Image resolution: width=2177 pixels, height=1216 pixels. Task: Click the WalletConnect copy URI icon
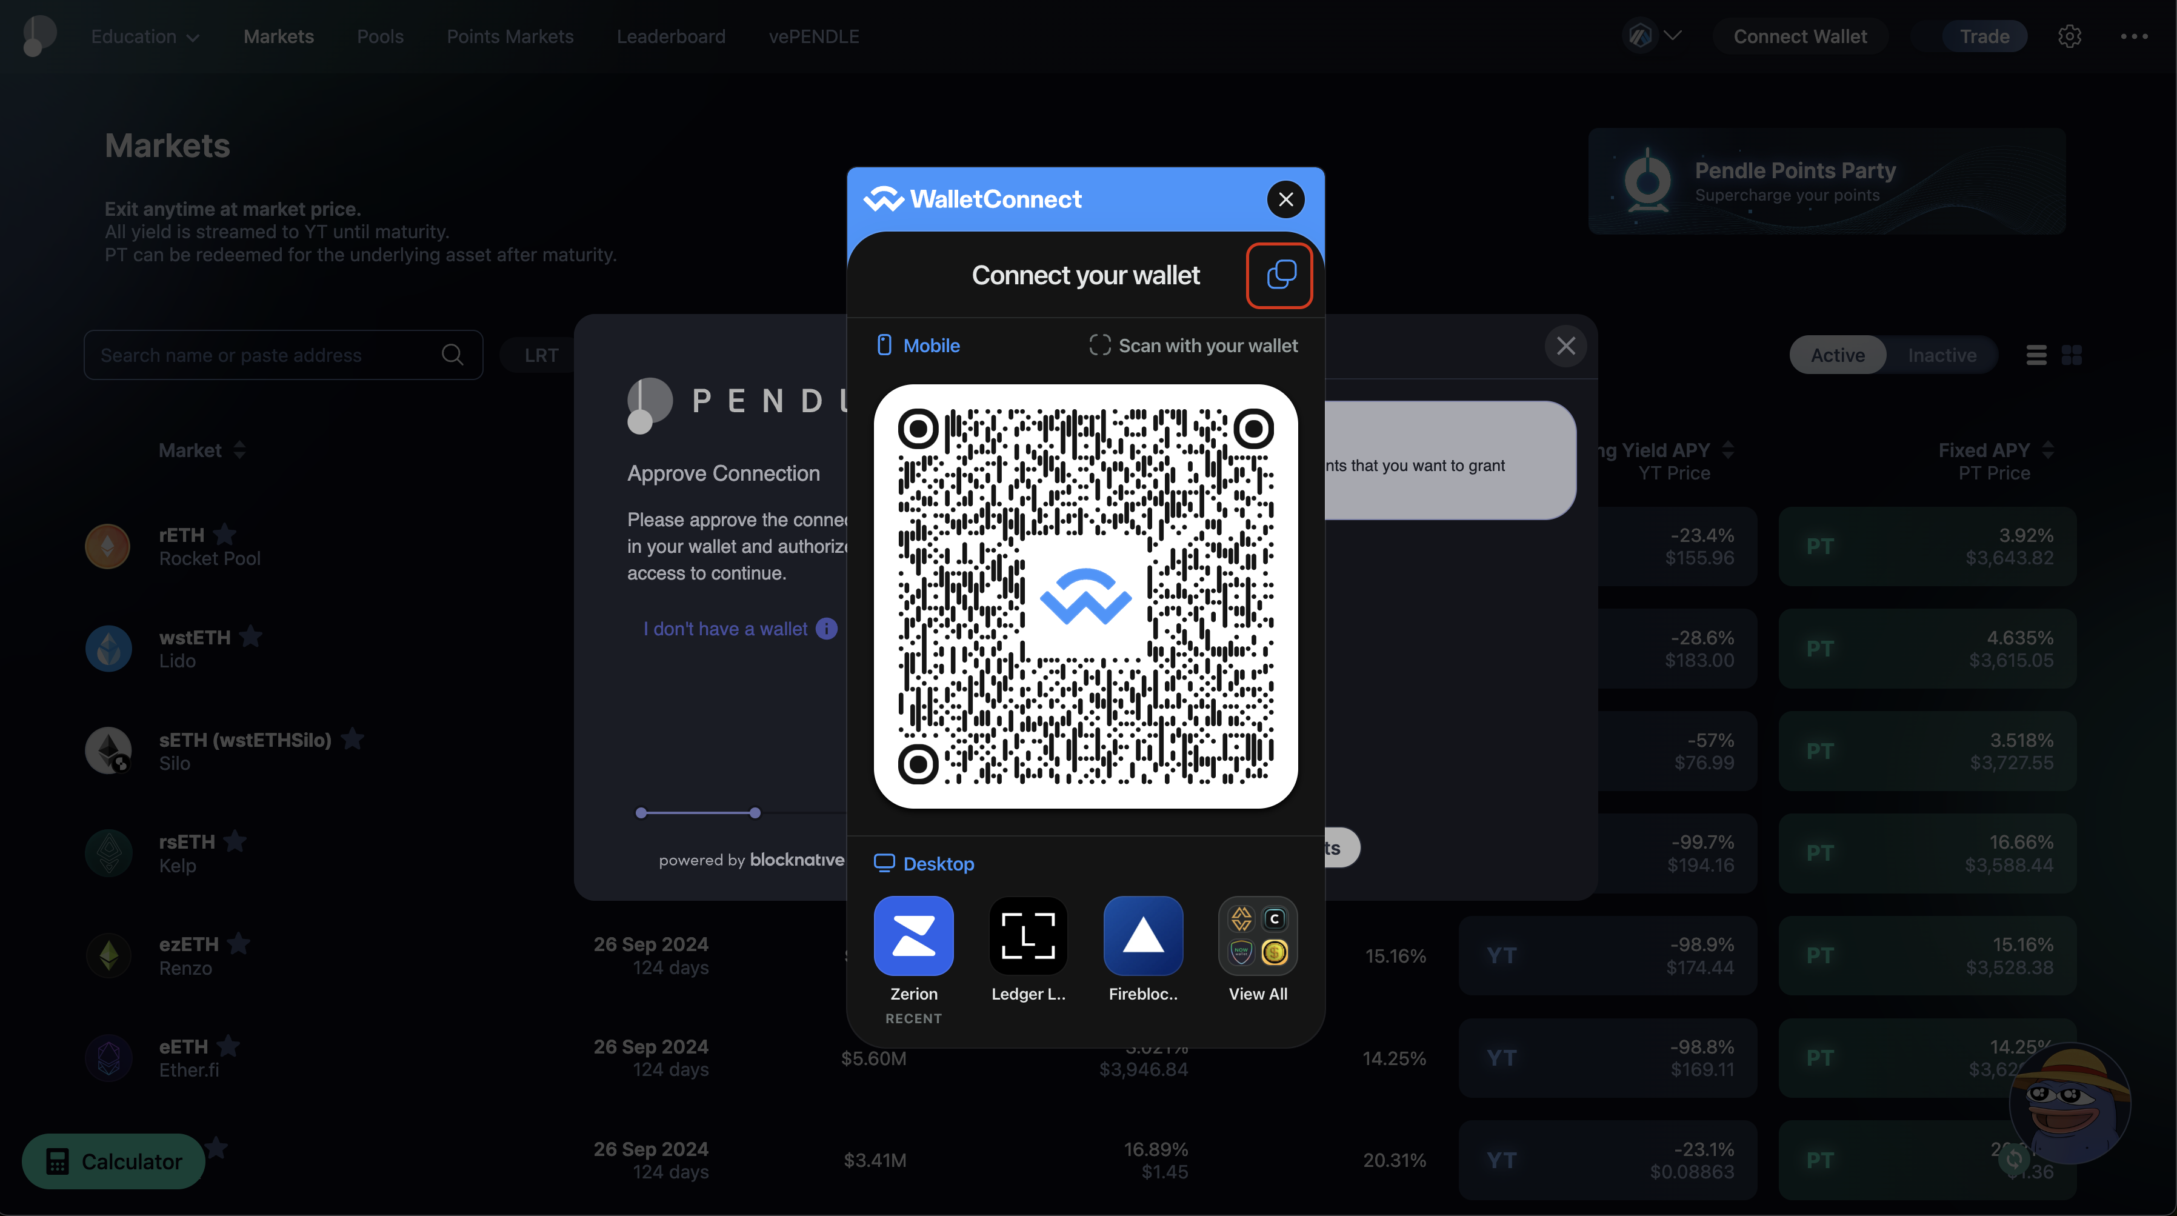[1278, 274]
